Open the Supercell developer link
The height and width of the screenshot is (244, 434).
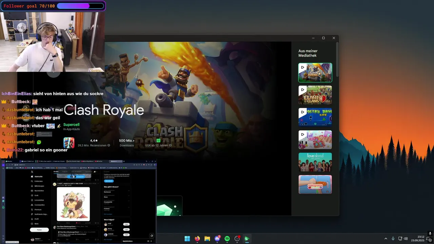coord(71,125)
